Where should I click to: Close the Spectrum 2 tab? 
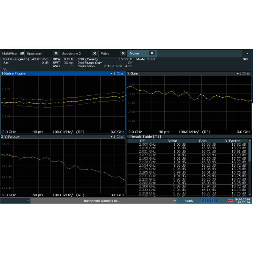tap(95, 53)
